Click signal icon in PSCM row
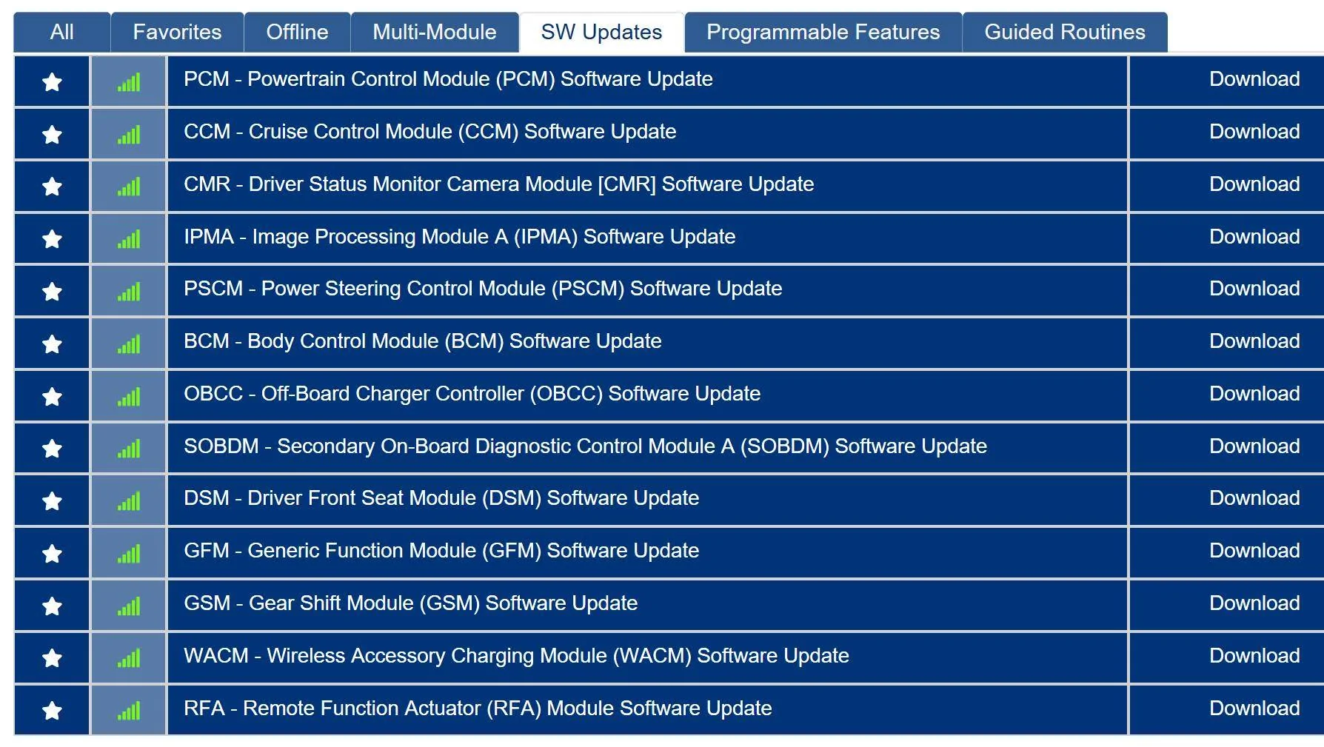Viewport: 1324px width, 747px height. (x=129, y=292)
